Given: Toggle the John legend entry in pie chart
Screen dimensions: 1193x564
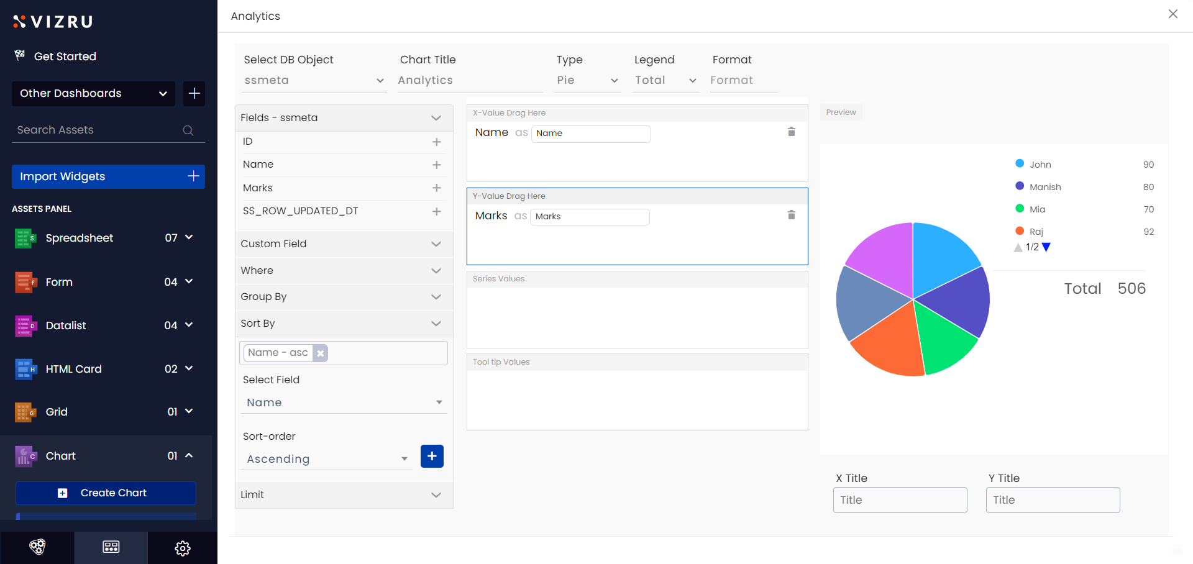Looking at the screenshot, I should point(1040,165).
